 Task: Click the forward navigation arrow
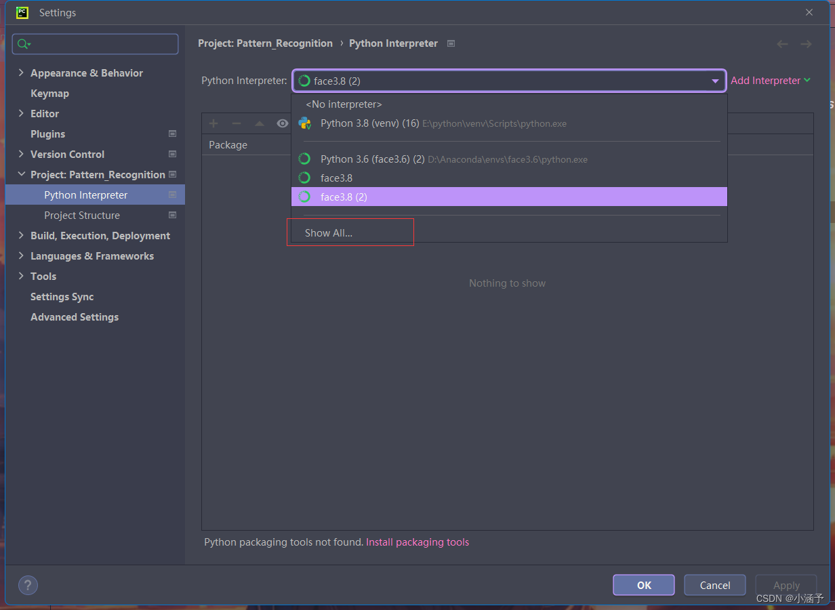pos(806,43)
